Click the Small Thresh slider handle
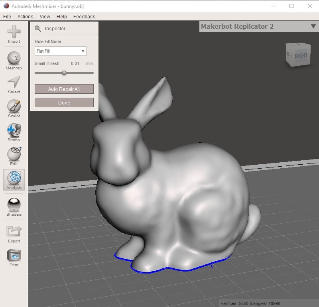319x307 pixels. coord(64,73)
